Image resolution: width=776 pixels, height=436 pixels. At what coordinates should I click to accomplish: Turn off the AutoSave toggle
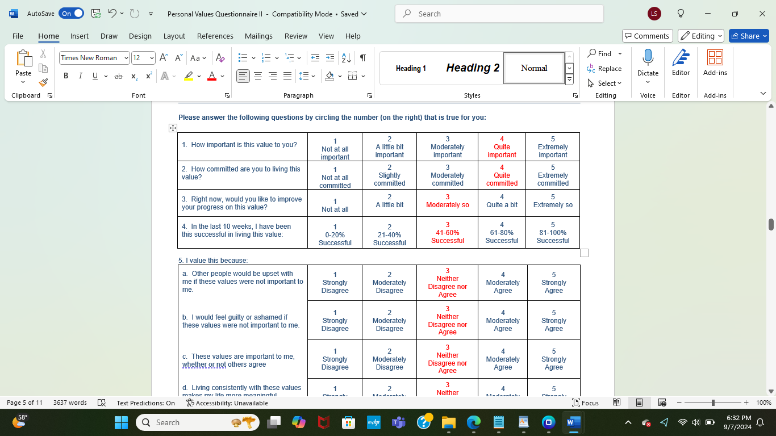(x=71, y=12)
